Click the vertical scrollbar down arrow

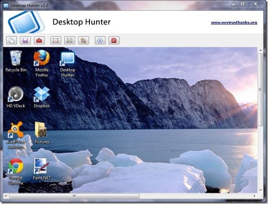(x=260, y=190)
